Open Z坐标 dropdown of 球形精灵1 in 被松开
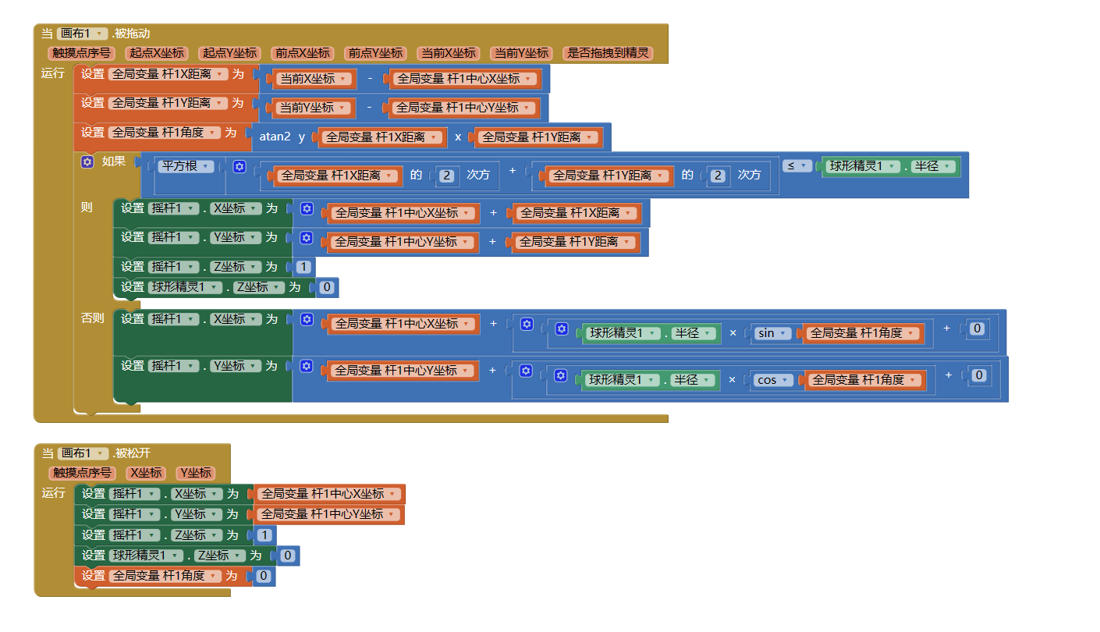 point(218,556)
